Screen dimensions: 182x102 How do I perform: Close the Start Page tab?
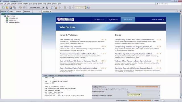(x=51, y=11)
